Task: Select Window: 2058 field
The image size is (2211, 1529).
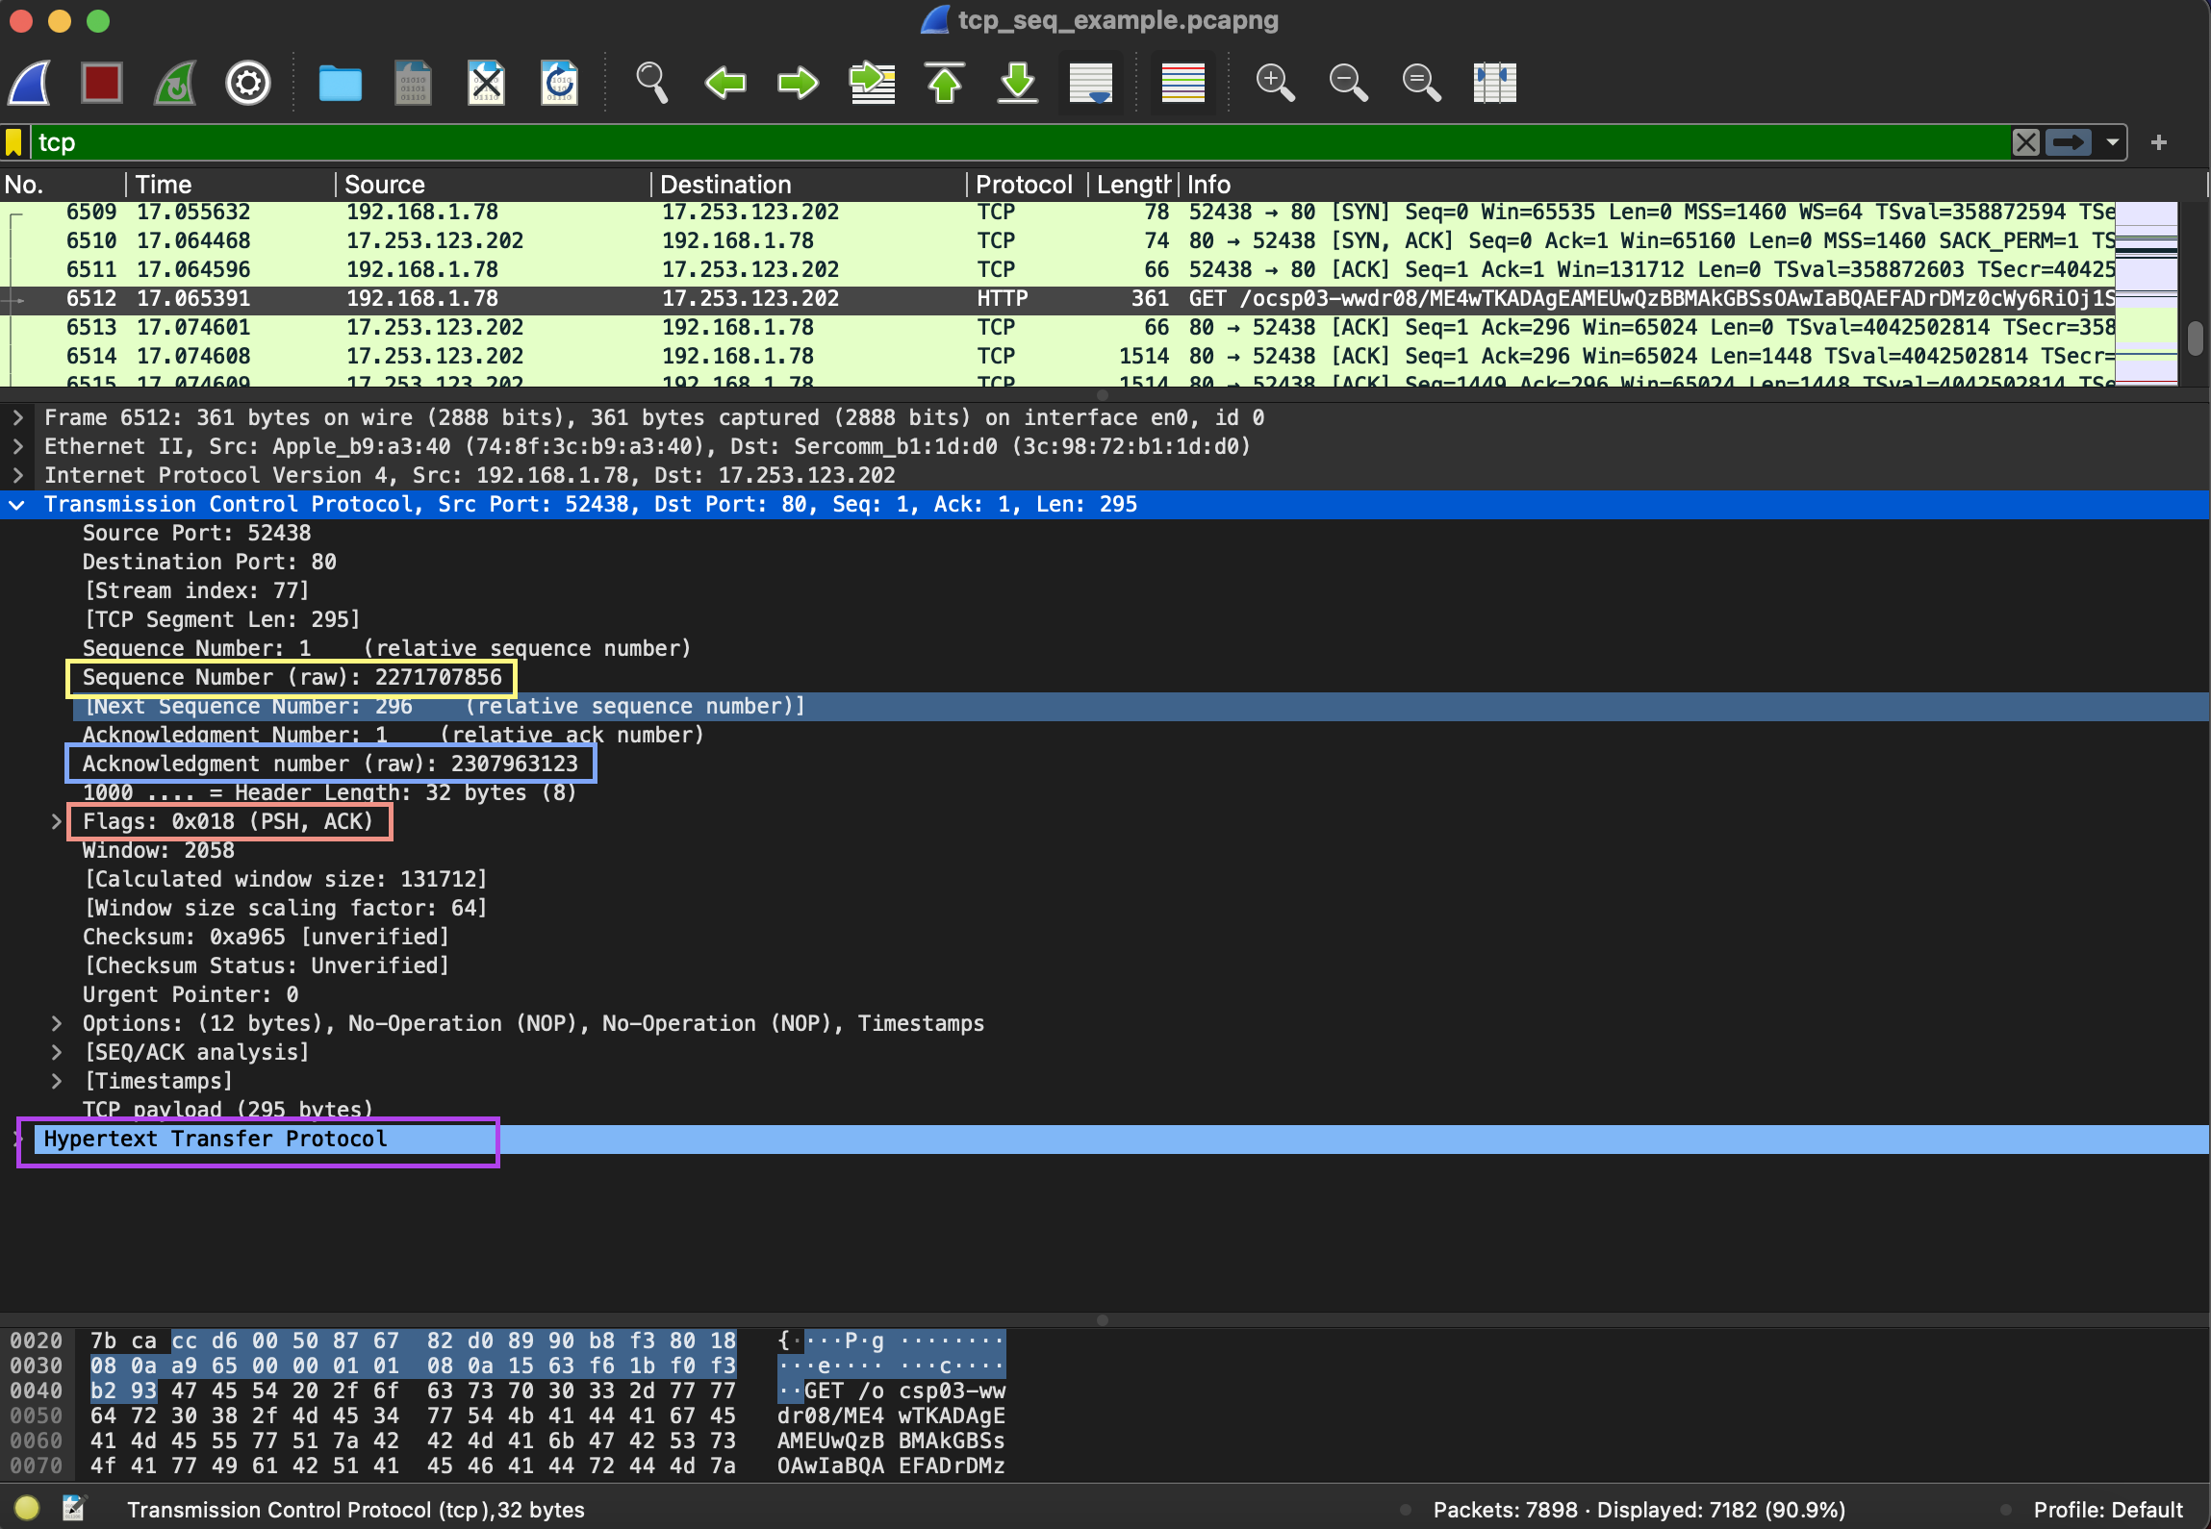Action: [158, 851]
